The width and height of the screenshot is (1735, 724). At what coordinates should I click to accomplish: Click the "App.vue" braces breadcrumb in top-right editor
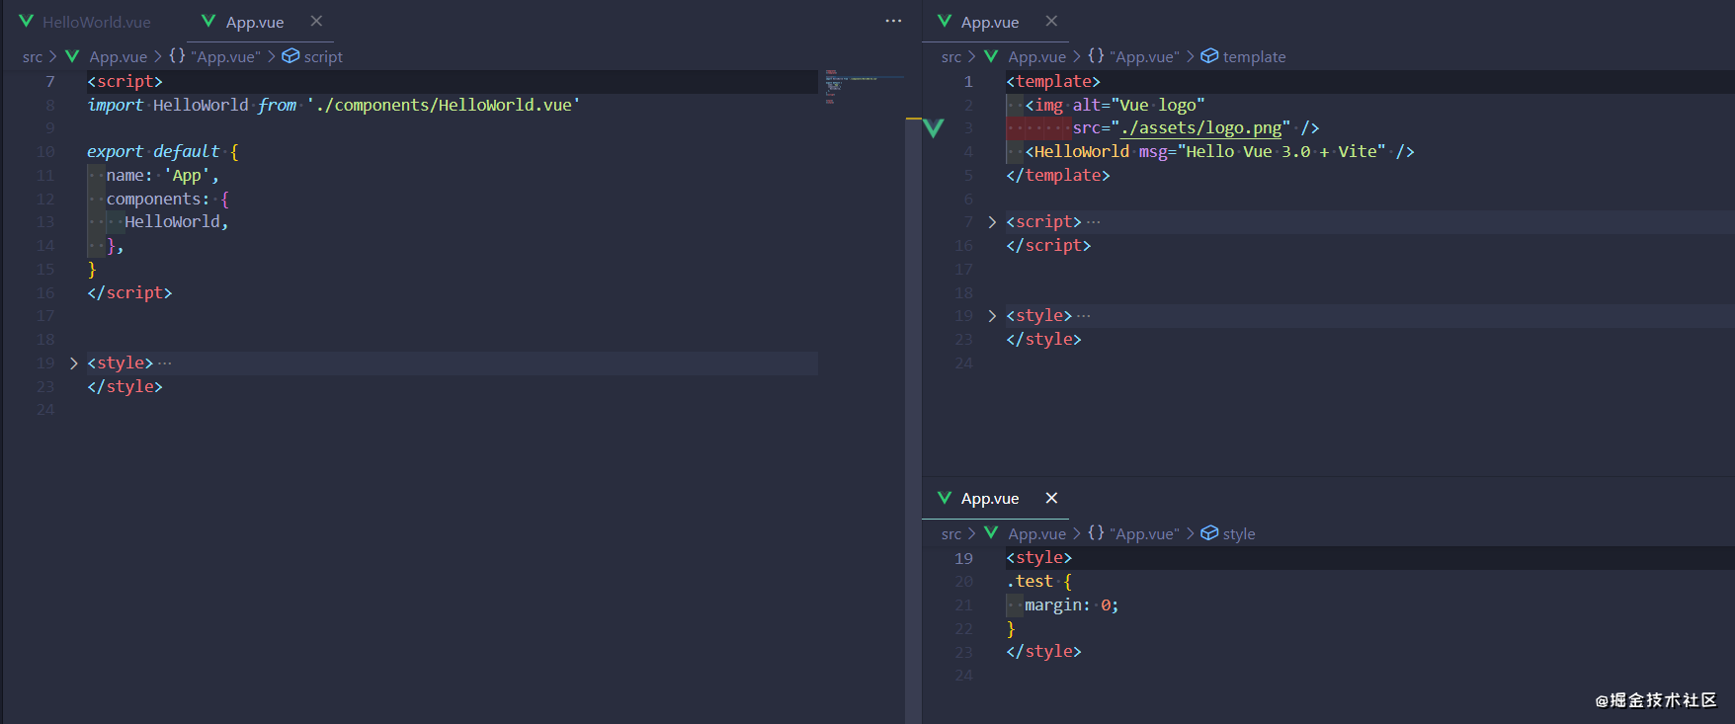1133,57
